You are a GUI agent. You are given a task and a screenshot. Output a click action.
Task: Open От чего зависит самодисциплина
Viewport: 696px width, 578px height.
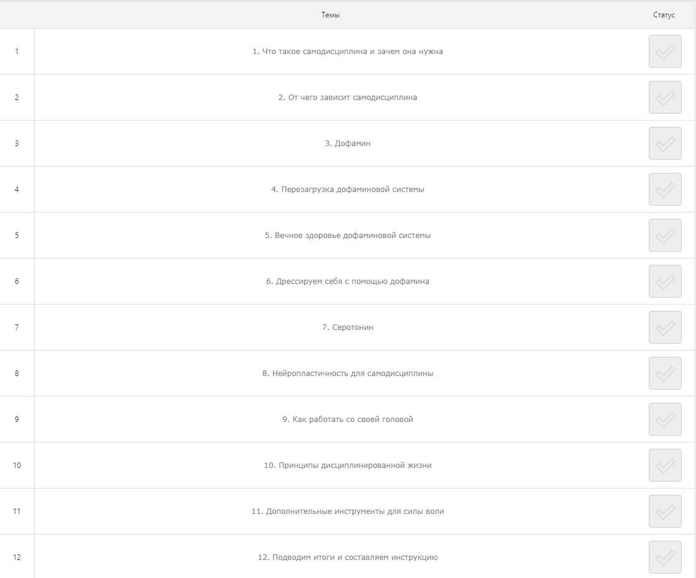tap(347, 98)
